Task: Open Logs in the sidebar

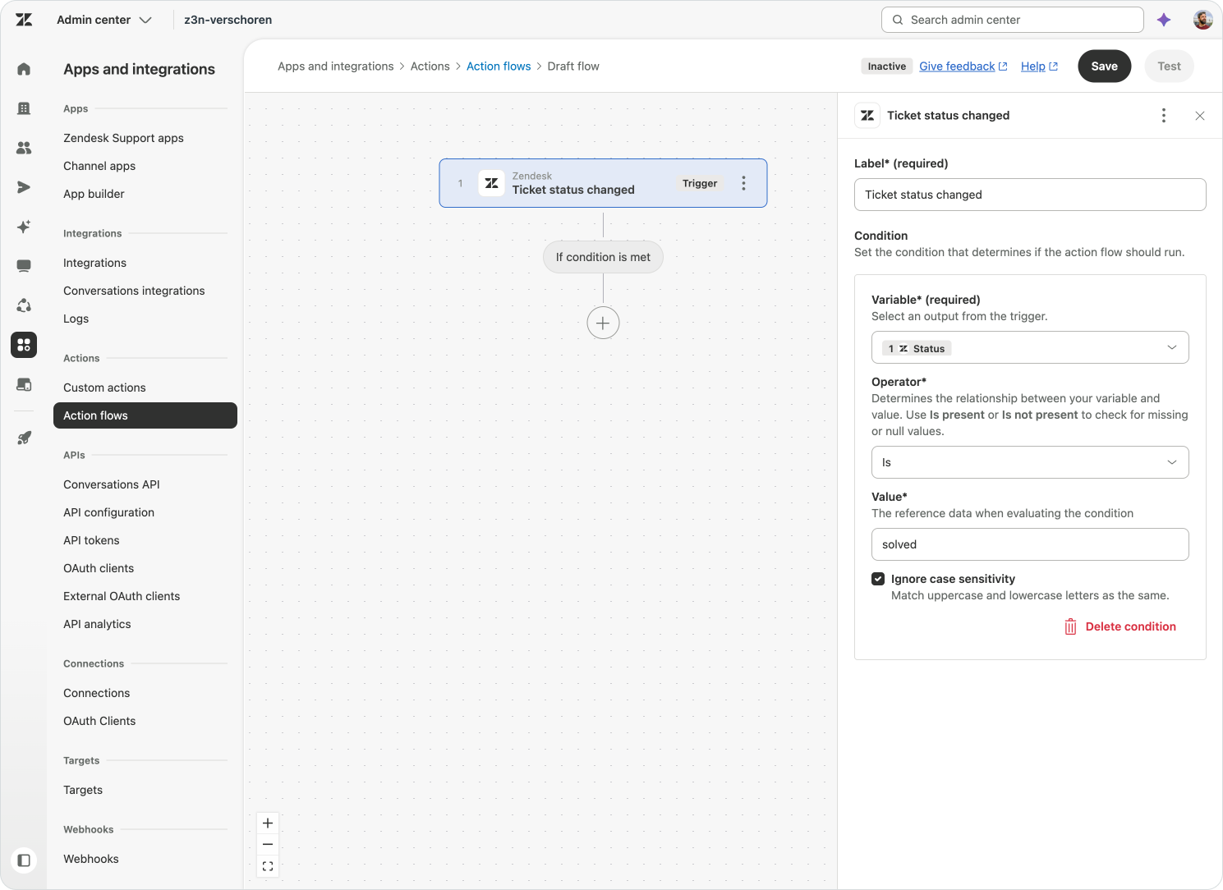Action: click(x=76, y=319)
